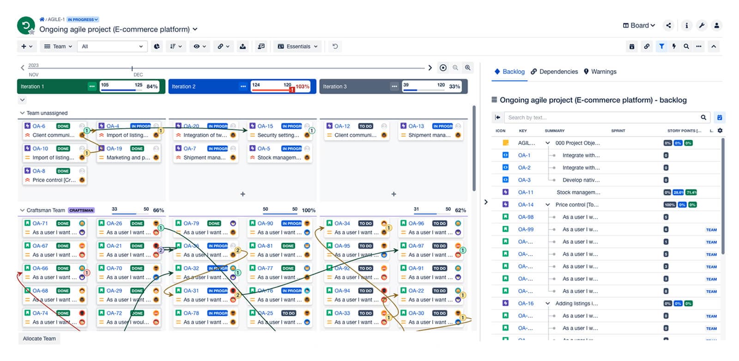Open the project title dropdown chevron
739x361 pixels.
click(x=195, y=29)
